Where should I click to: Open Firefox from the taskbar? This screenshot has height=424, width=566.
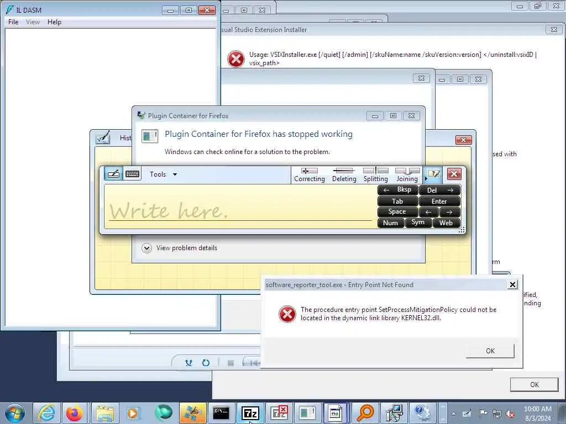pos(75,413)
